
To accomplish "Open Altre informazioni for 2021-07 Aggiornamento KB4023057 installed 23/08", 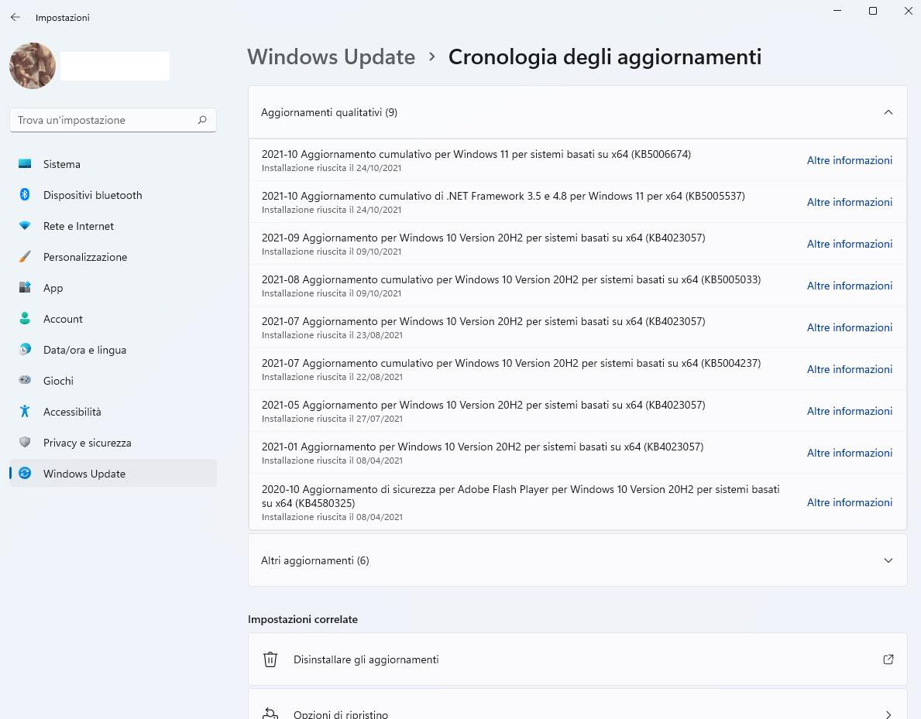I will click(x=849, y=327).
